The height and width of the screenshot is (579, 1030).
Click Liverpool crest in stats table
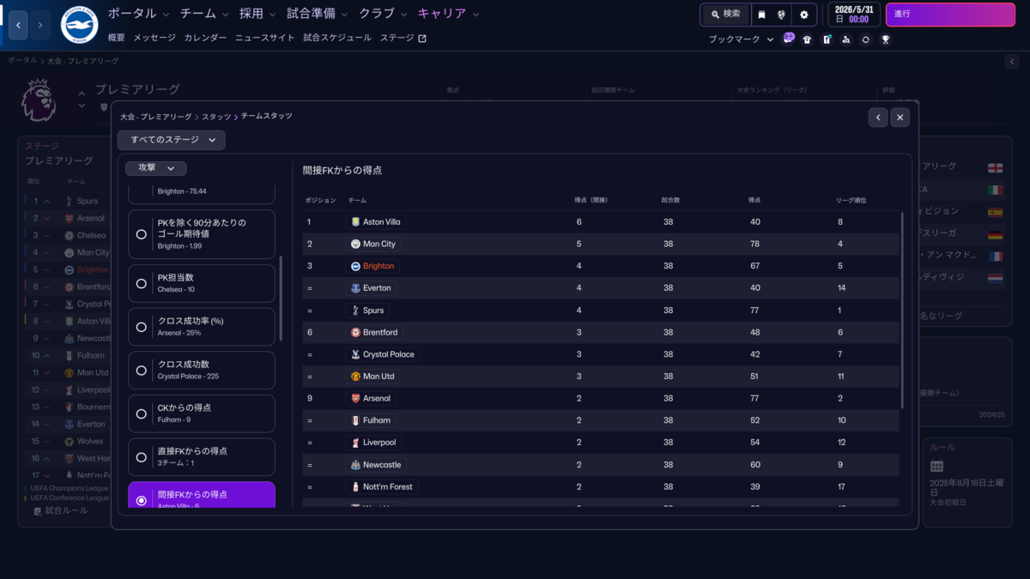(x=355, y=443)
